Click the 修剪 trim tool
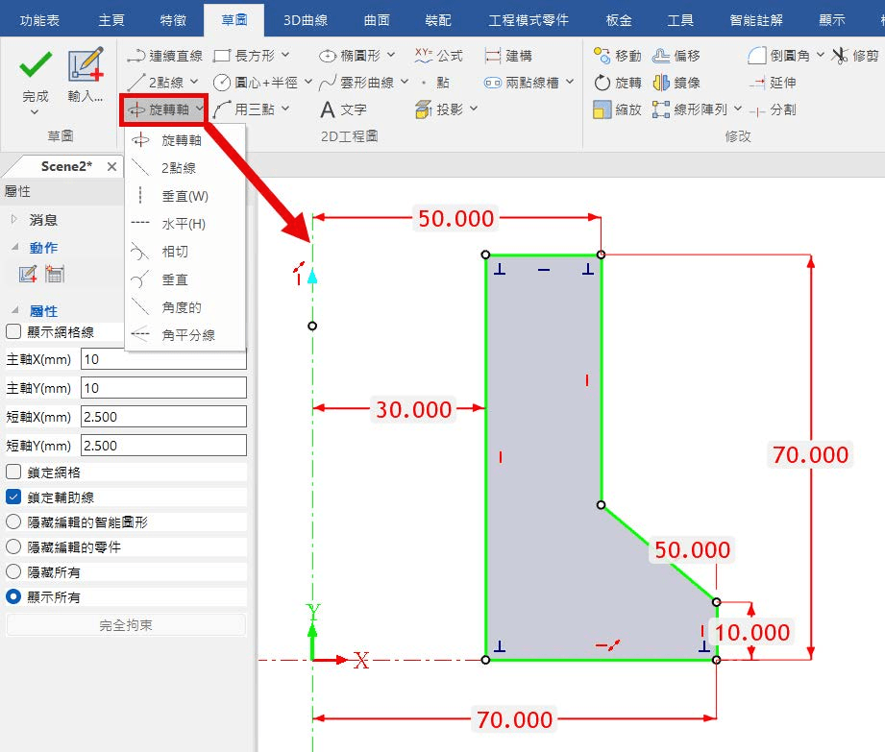This screenshot has height=752, width=885. [x=855, y=56]
